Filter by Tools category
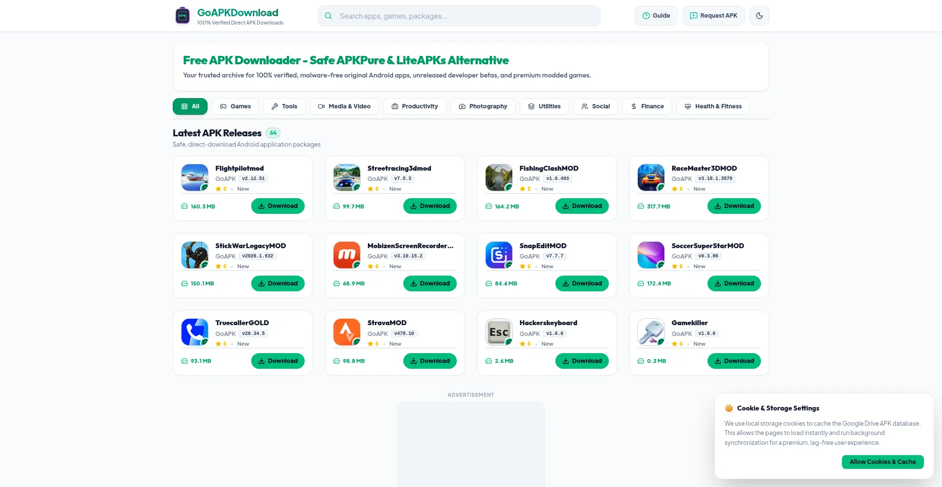 coord(284,106)
